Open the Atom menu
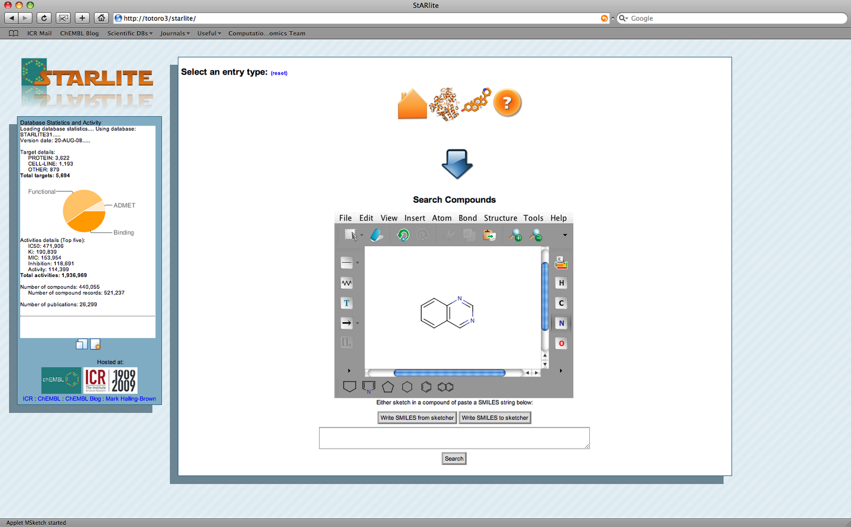851x527 pixels. coord(442,218)
